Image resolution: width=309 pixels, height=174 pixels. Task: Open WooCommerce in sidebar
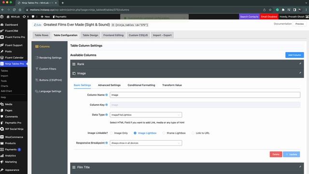[14, 137]
